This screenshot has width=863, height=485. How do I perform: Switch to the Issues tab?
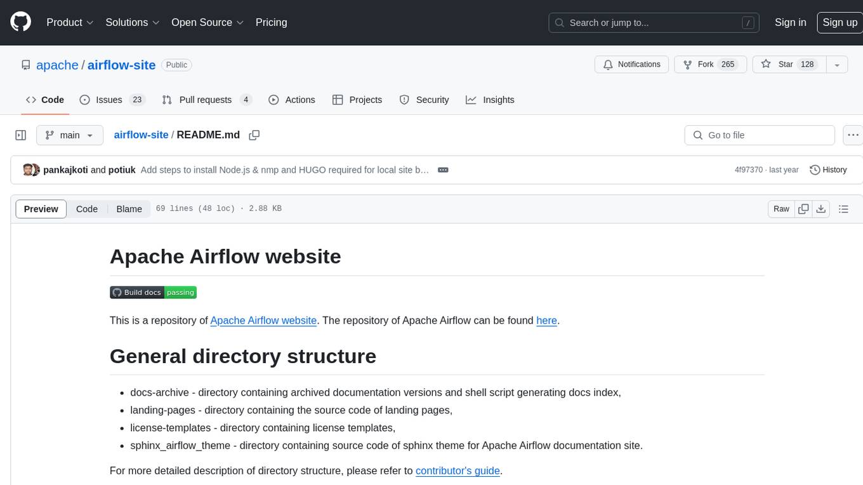[112, 100]
